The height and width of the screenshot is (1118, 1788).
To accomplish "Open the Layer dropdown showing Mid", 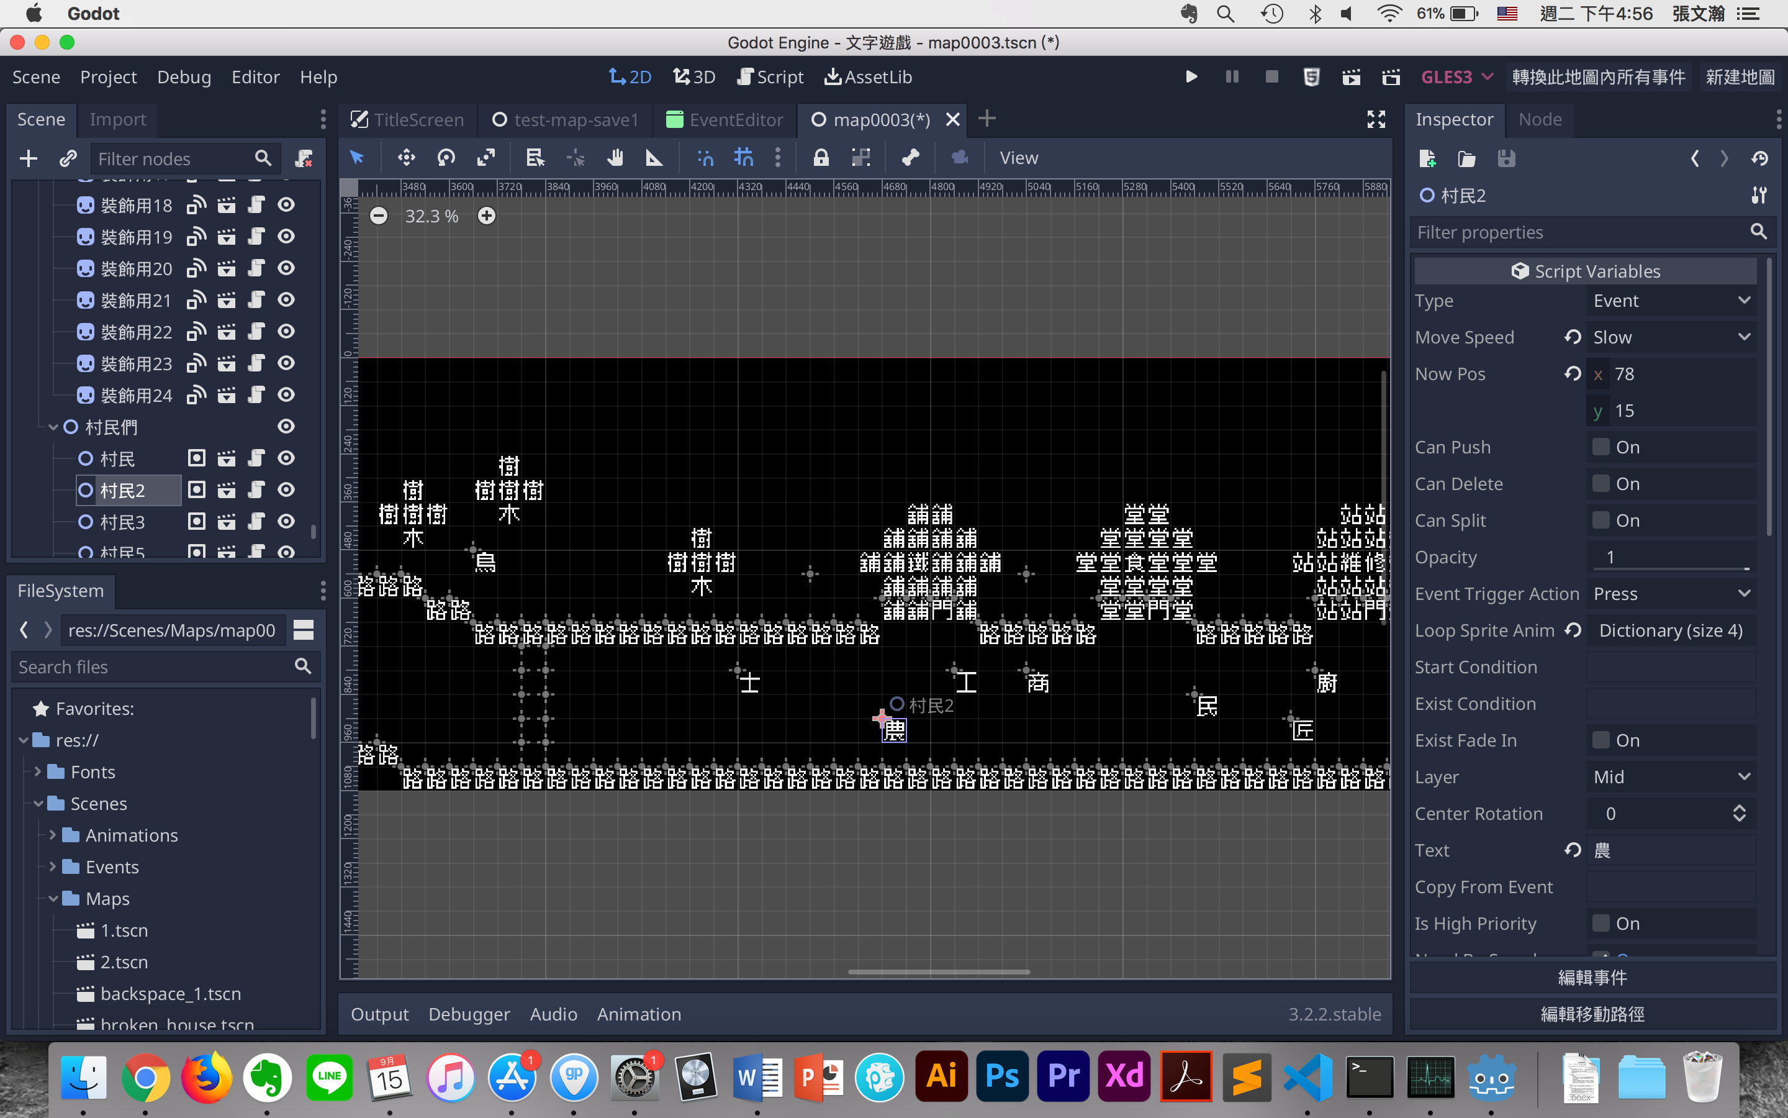I will point(1671,777).
